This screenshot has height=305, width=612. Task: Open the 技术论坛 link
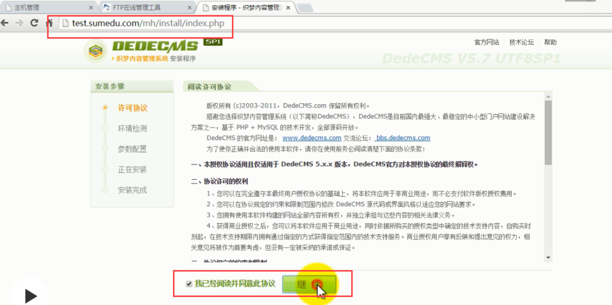[x=521, y=42]
